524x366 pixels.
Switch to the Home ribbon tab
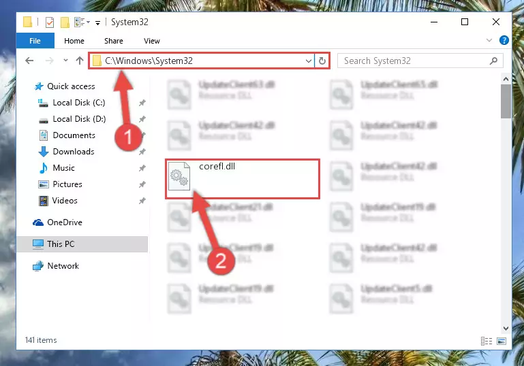[x=74, y=41]
